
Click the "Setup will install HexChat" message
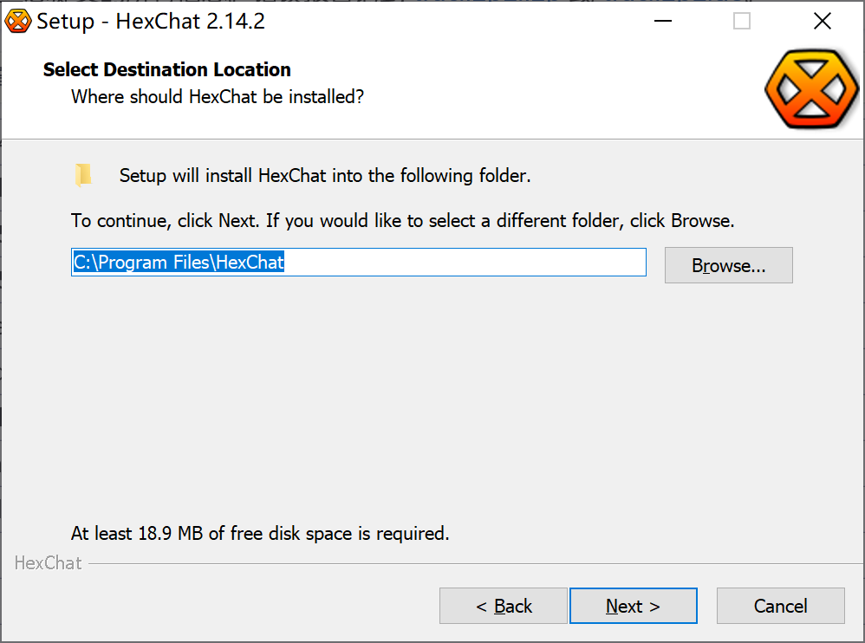[325, 176]
